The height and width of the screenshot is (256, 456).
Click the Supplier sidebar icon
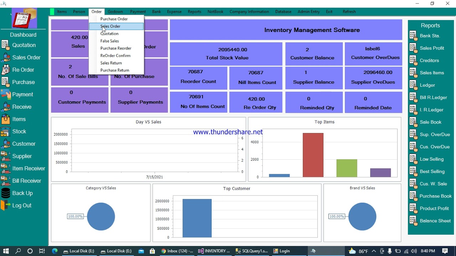[x=5, y=156]
